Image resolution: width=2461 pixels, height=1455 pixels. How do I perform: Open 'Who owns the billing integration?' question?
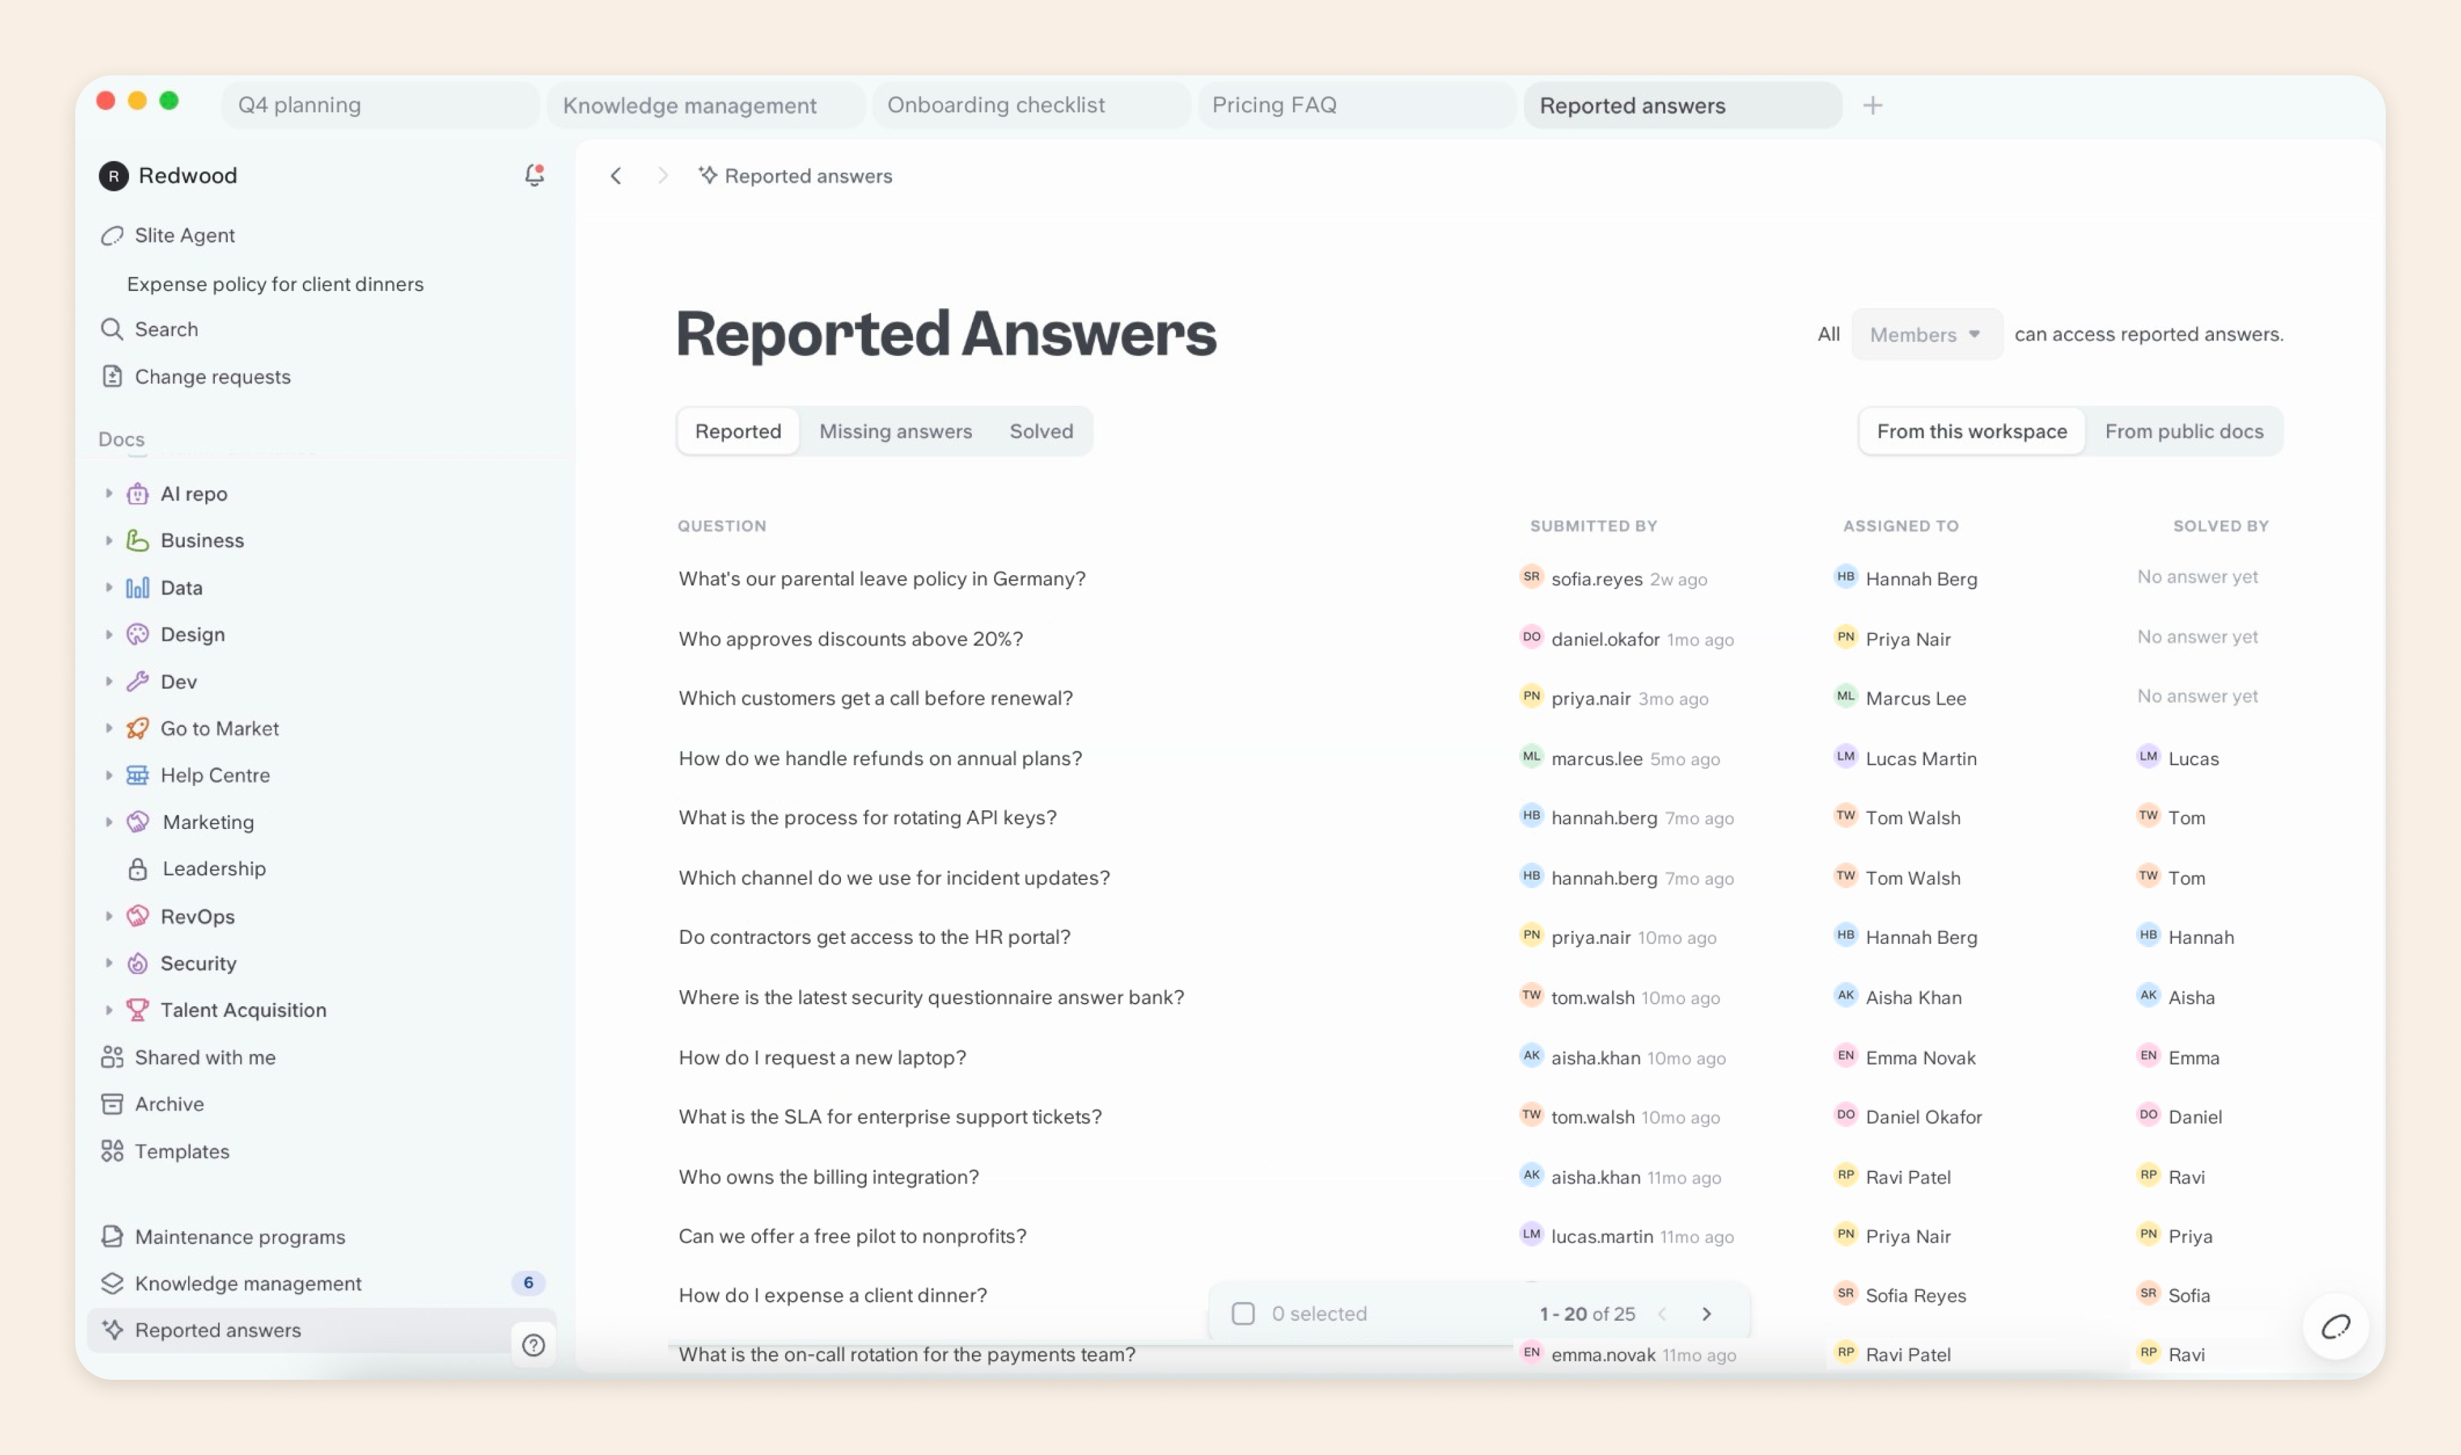[828, 1176]
